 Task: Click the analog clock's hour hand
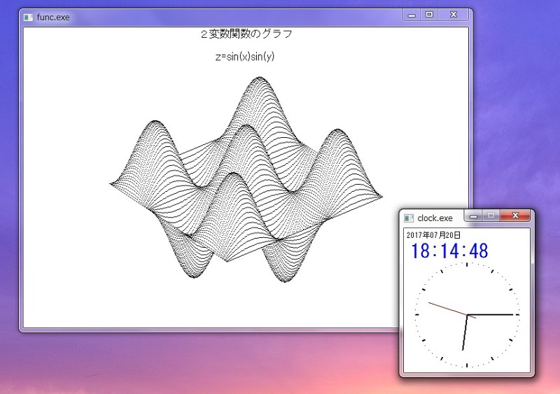click(x=465, y=332)
